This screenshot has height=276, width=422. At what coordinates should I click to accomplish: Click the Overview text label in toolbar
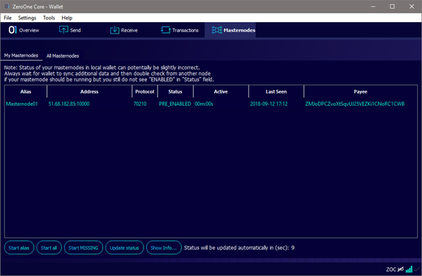point(29,30)
